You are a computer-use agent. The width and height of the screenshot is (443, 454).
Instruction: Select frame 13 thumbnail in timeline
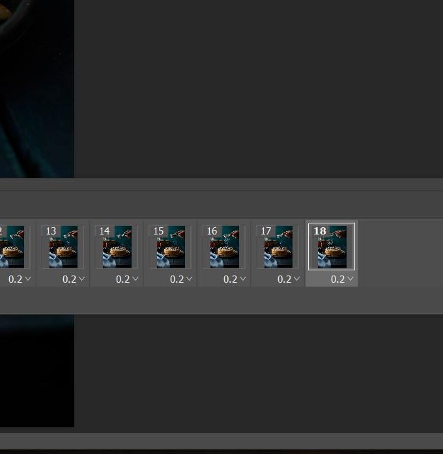click(63, 247)
